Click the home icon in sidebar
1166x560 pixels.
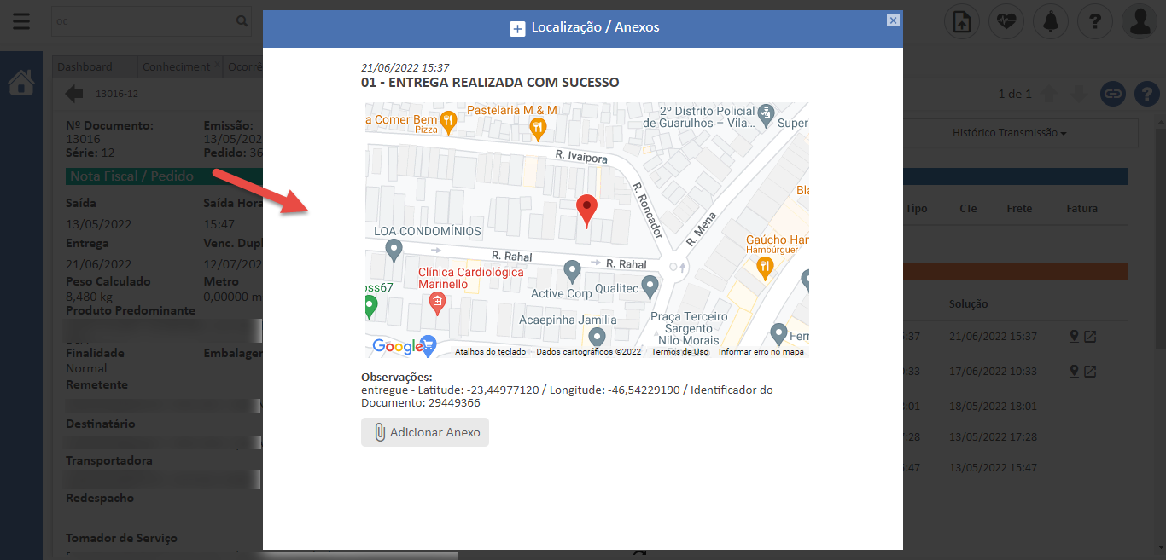20,83
